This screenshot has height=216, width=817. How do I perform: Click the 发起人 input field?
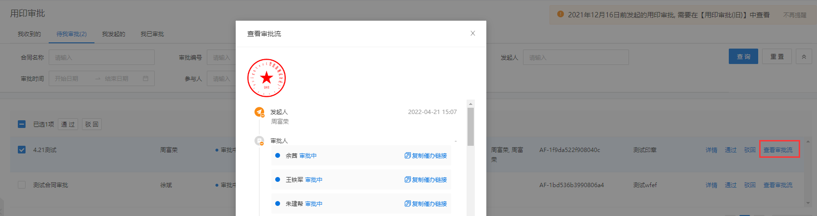(576, 57)
